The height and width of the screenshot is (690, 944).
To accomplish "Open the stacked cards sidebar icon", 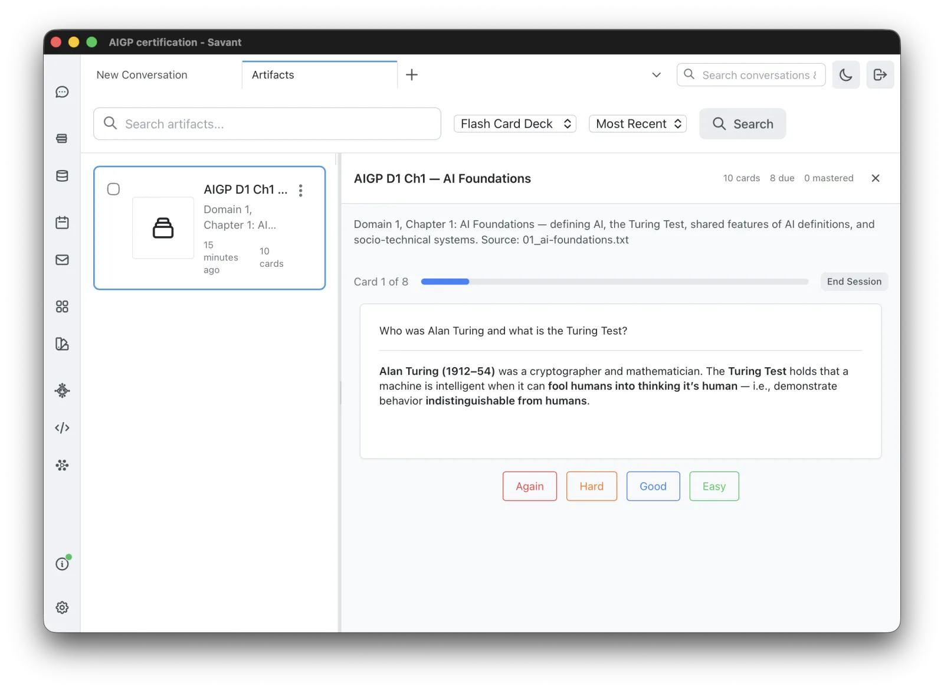I will (x=62, y=139).
